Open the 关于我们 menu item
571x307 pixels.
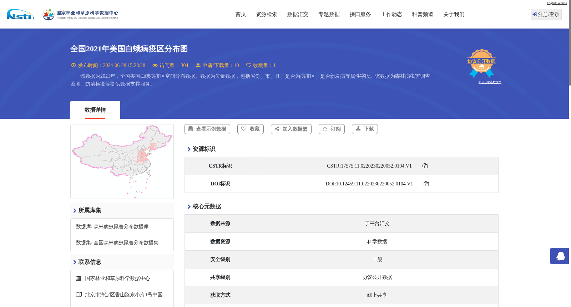pyautogui.click(x=454, y=14)
